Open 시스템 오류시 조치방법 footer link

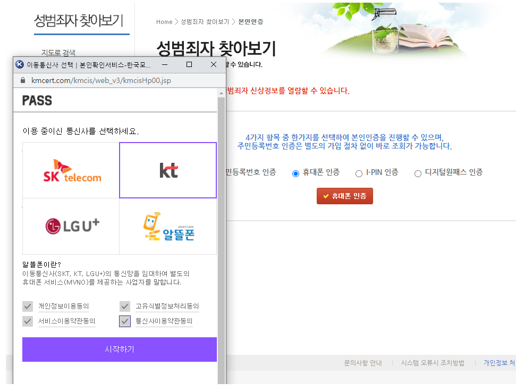tap(433, 363)
